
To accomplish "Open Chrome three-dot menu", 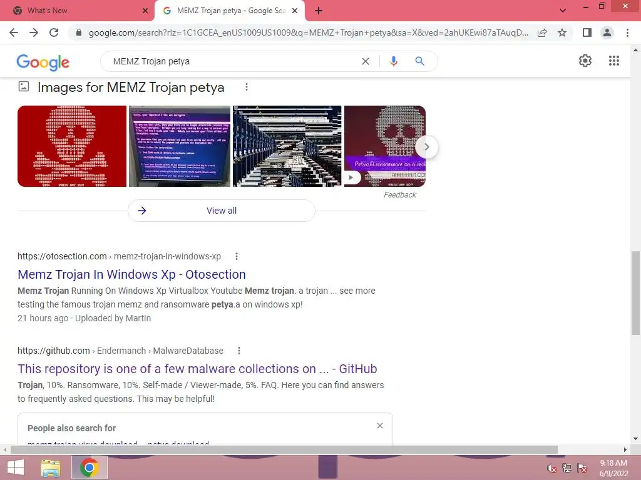I will pos(627,32).
